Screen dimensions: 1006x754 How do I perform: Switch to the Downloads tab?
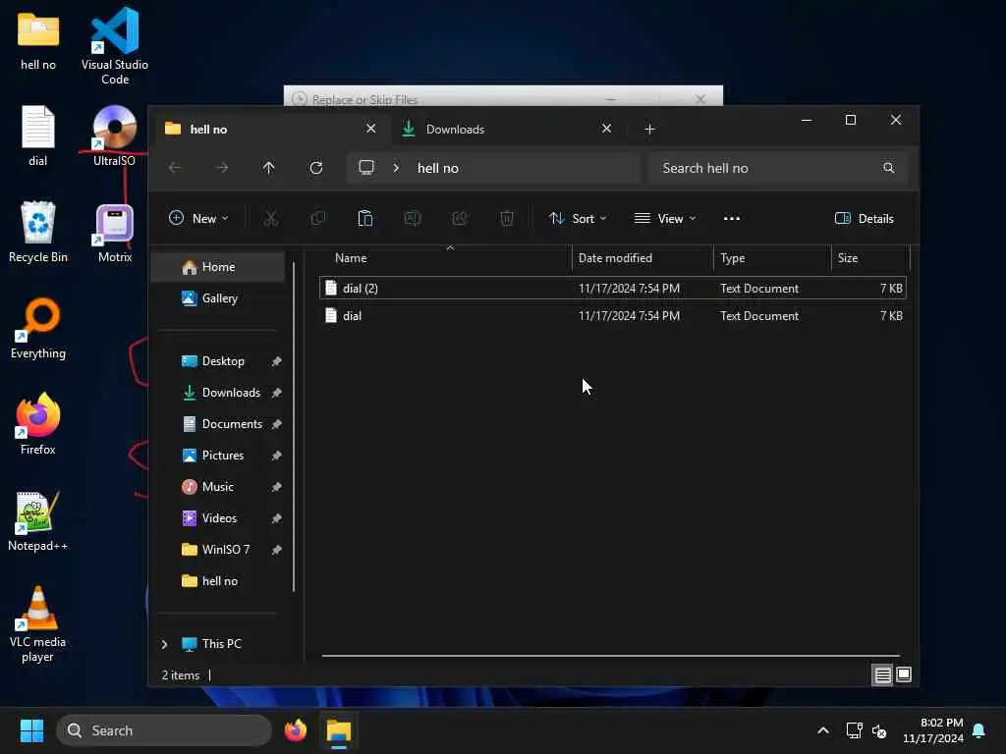pos(506,130)
